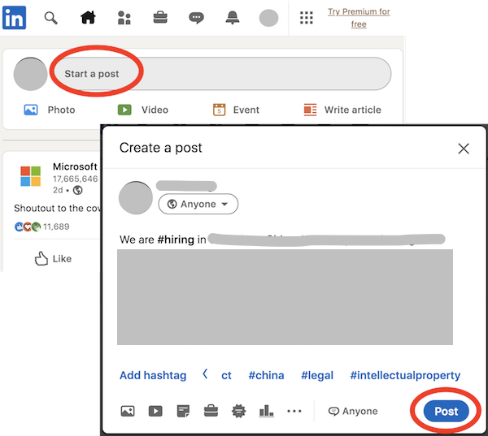This screenshot has width=488, height=436.
Task: Click the Add photo icon in dialog
Action: click(128, 411)
